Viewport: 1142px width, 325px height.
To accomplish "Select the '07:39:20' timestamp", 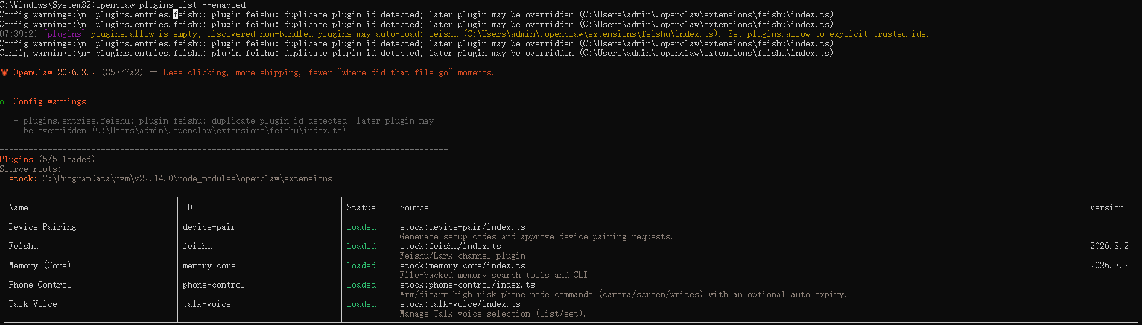I will click(19, 34).
